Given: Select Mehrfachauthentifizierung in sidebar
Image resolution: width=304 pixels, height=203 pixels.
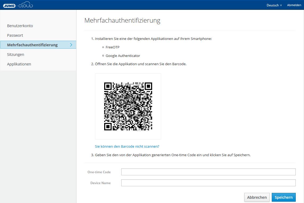Looking at the screenshot, I should (x=32, y=45).
